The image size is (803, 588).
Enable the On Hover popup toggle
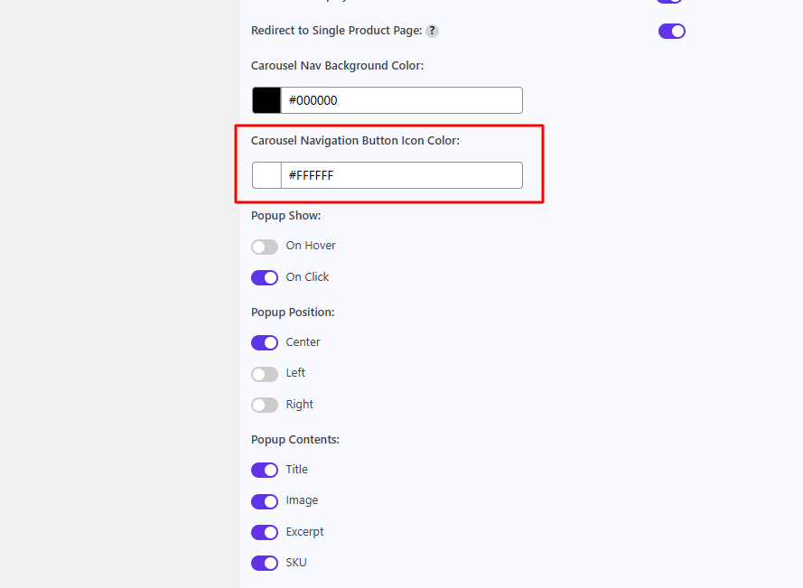point(265,247)
